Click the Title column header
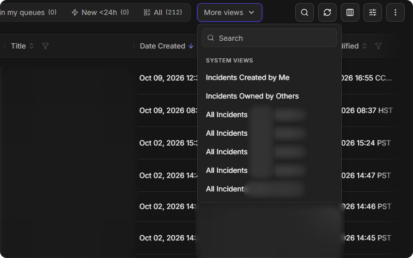Image resolution: width=413 pixels, height=258 pixels. 18,46
